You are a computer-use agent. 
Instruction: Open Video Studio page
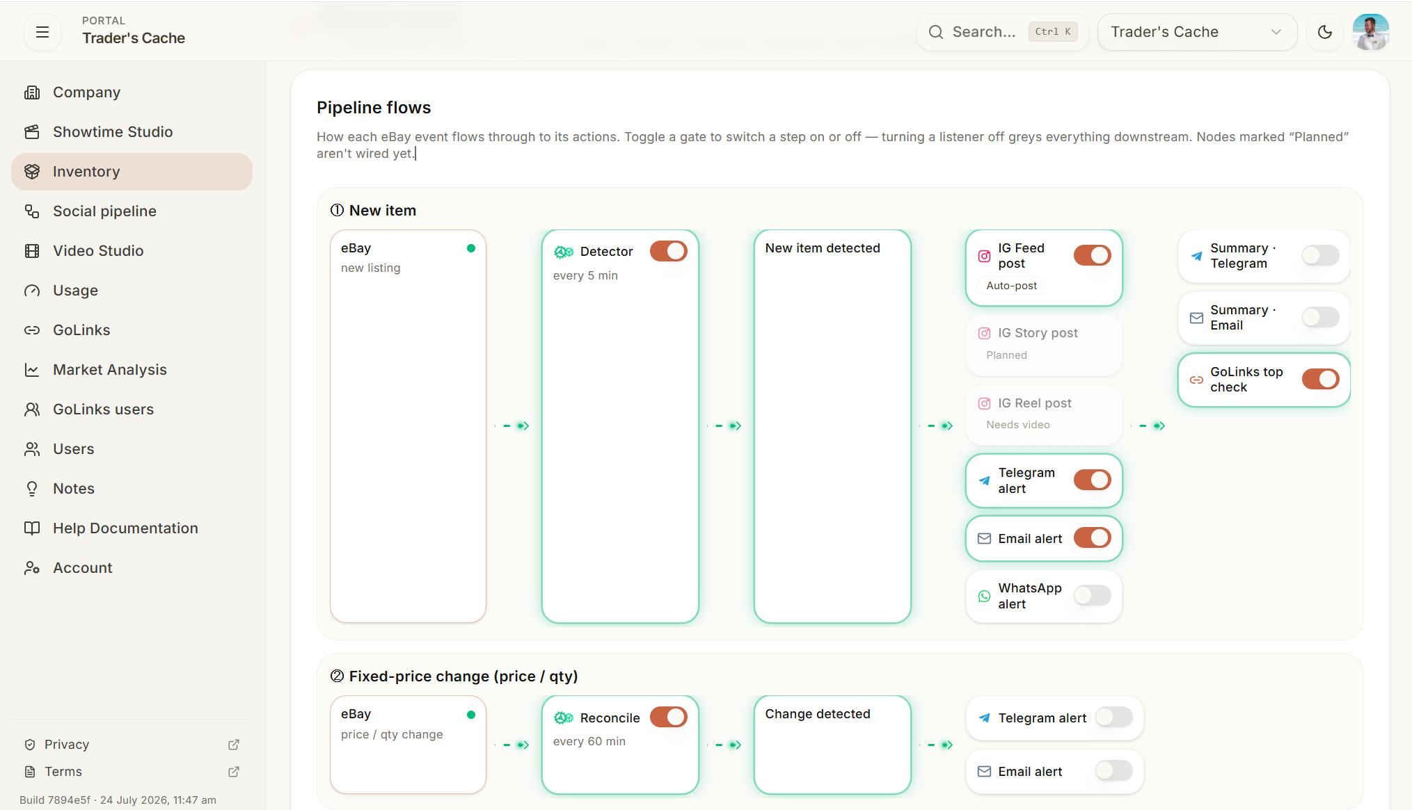click(132, 251)
